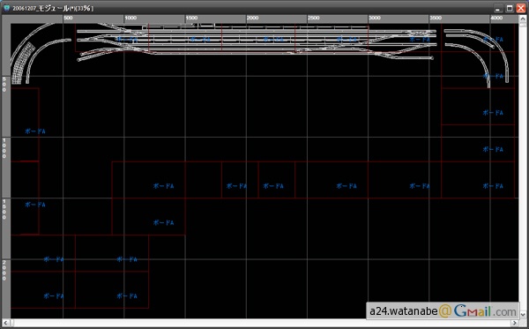
Task: Click the vertical scrollbar down arrow
Action: [522, 315]
